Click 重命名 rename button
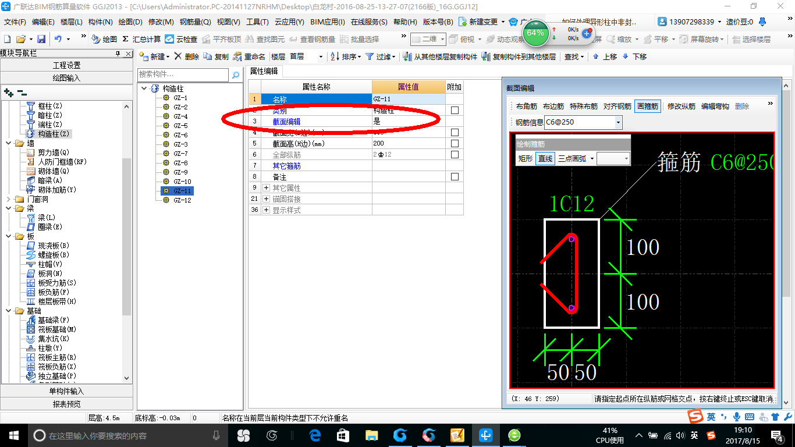The height and width of the screenshot is (447, 795). pyautogui.click(x=250, y=56)
